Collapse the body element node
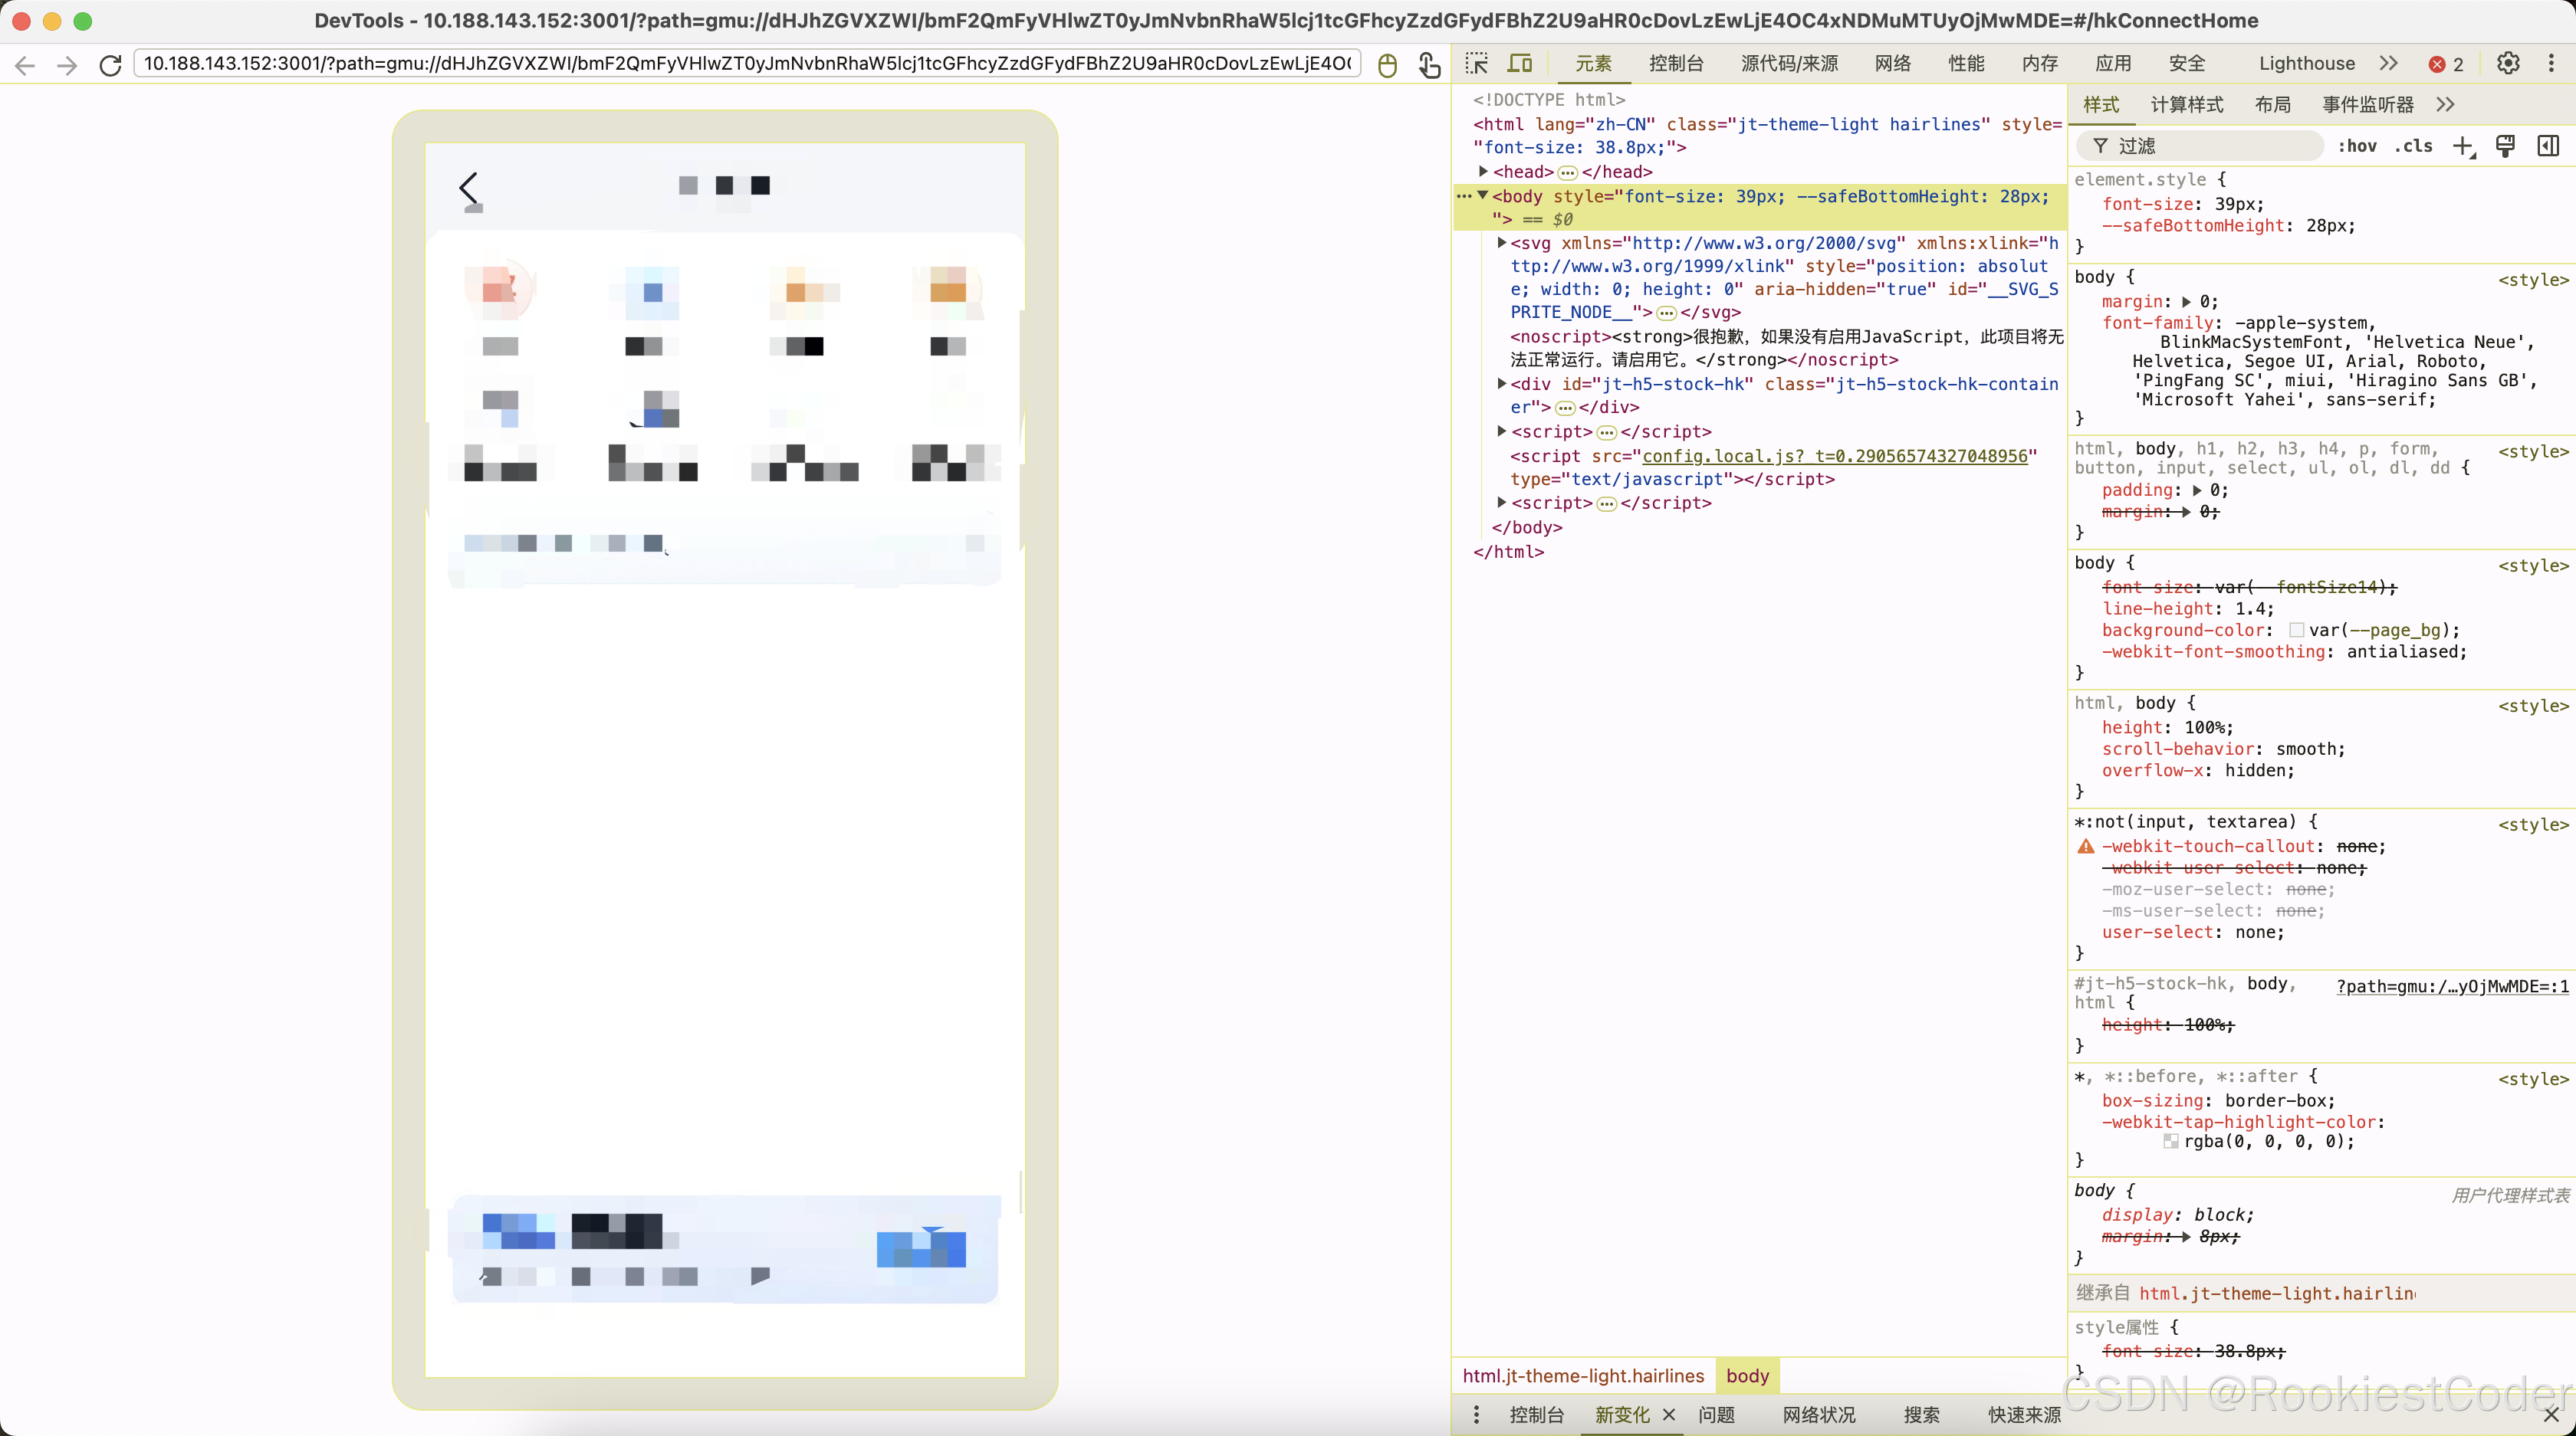 [1484, 196]
